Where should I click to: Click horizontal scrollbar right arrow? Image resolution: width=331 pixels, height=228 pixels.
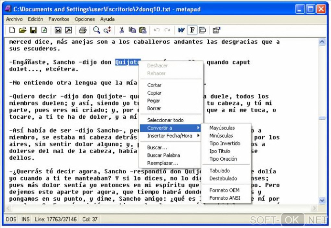tap(314, 208)
